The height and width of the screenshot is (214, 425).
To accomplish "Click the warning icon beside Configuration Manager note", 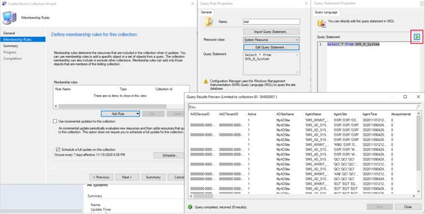I will click(x=206, y=82).
